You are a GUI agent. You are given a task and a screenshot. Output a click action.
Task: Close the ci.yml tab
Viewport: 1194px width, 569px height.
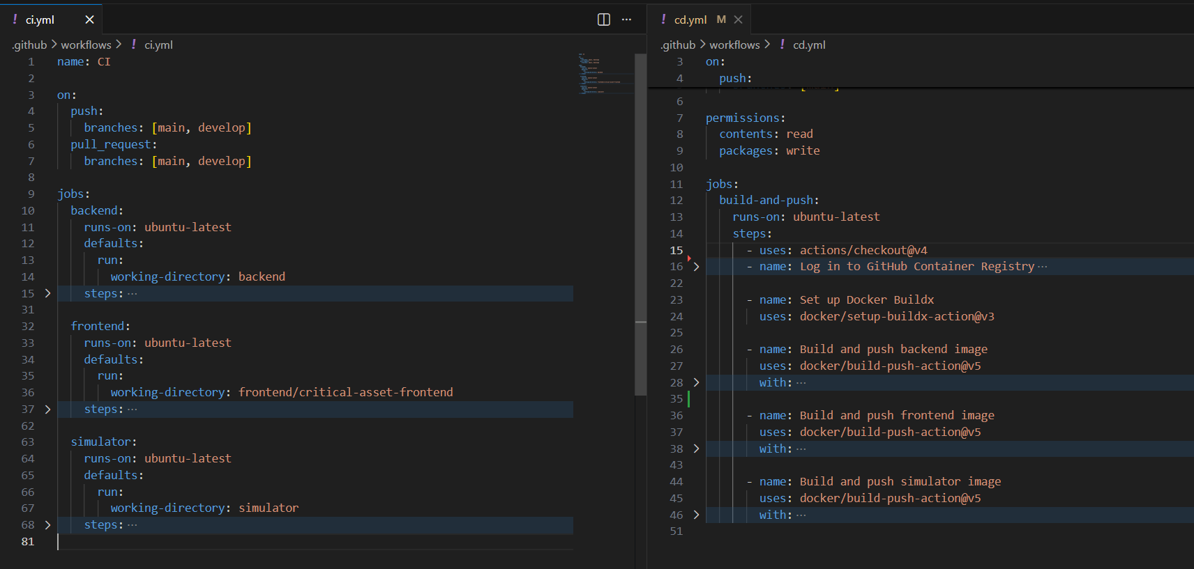[89, 20]
